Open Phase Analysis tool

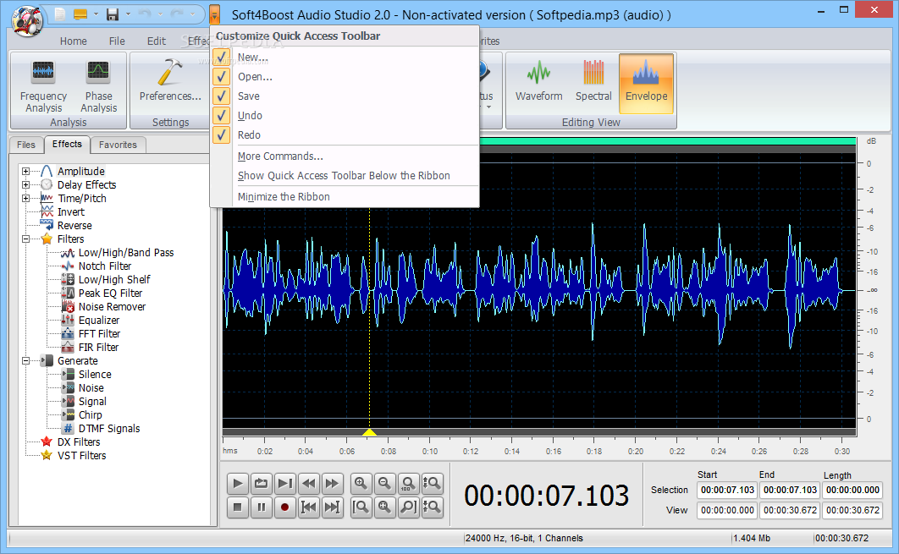pos(98,85)
